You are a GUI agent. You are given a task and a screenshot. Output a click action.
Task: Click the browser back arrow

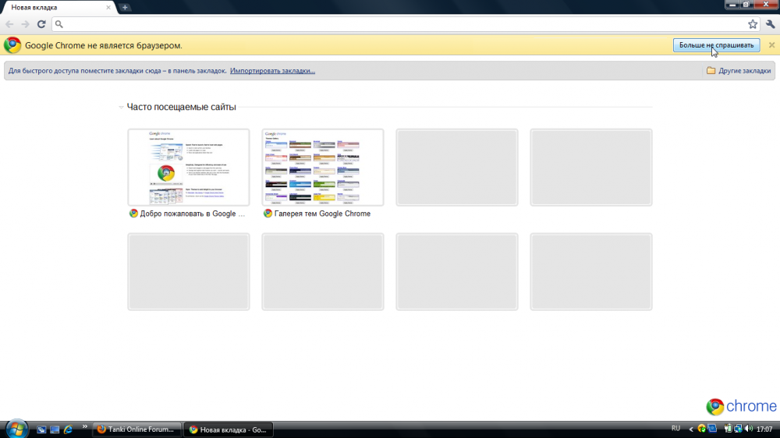9,24
